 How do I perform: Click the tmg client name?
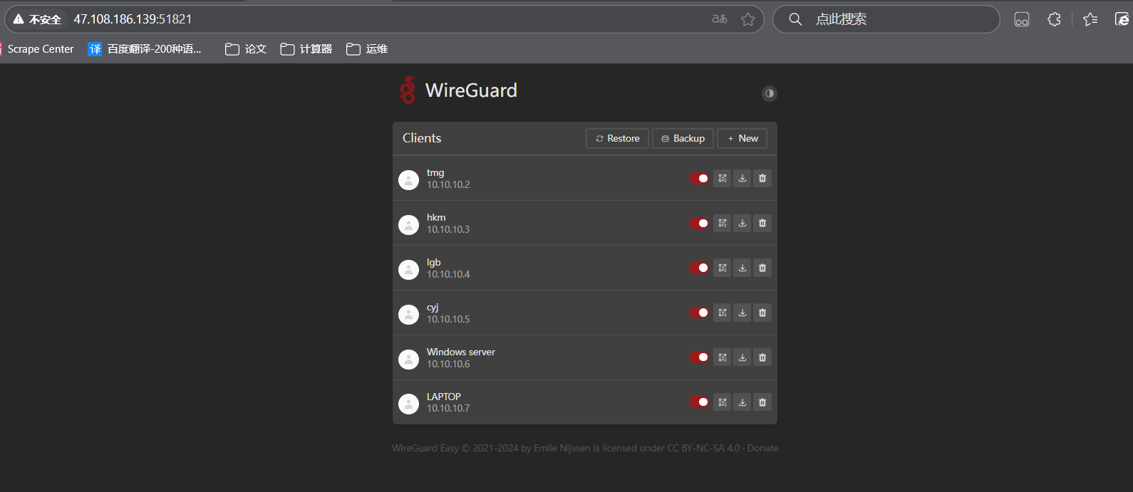tap(435, 173)
